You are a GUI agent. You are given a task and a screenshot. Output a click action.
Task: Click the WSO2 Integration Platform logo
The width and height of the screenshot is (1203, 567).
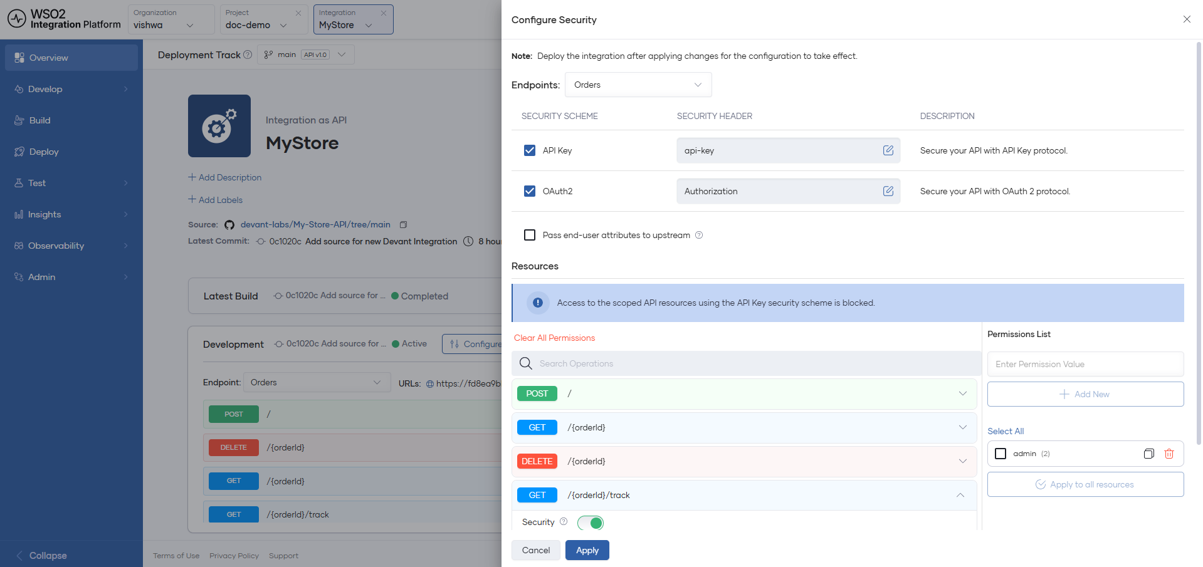click(x=64, y=19)
